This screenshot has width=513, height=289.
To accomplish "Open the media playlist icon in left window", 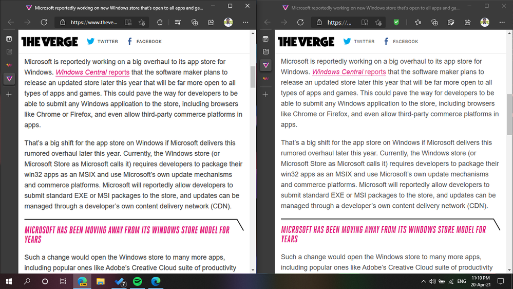I will click(178, 22).
